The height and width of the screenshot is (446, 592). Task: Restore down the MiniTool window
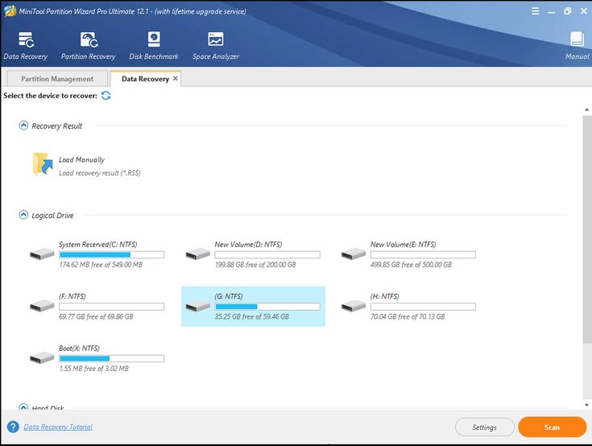point(568,11)
